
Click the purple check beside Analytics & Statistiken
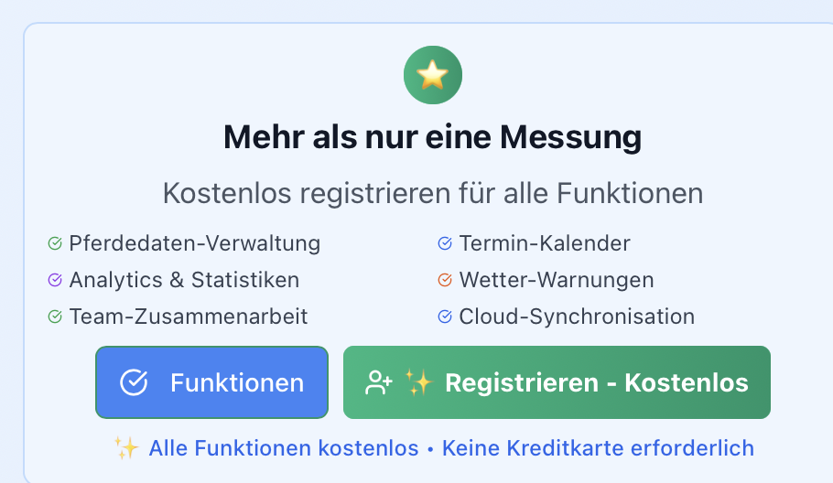pos(55,280)
